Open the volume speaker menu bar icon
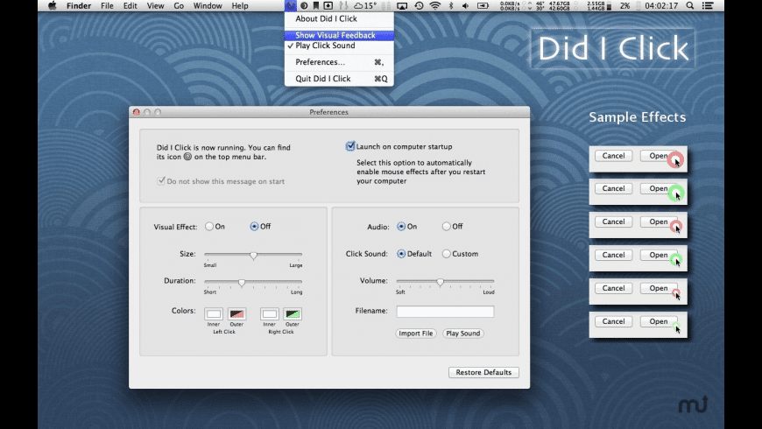Viewport: 762px width, 429px height. 466,6
